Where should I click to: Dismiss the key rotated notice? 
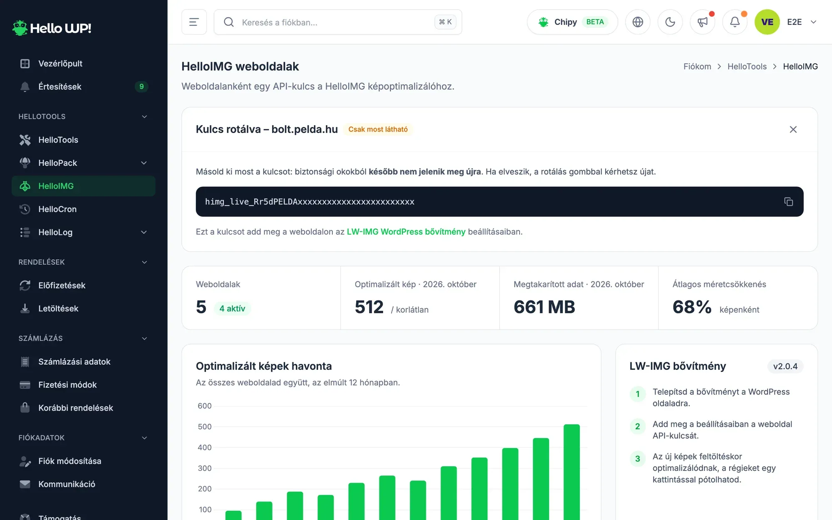(793, 129)
